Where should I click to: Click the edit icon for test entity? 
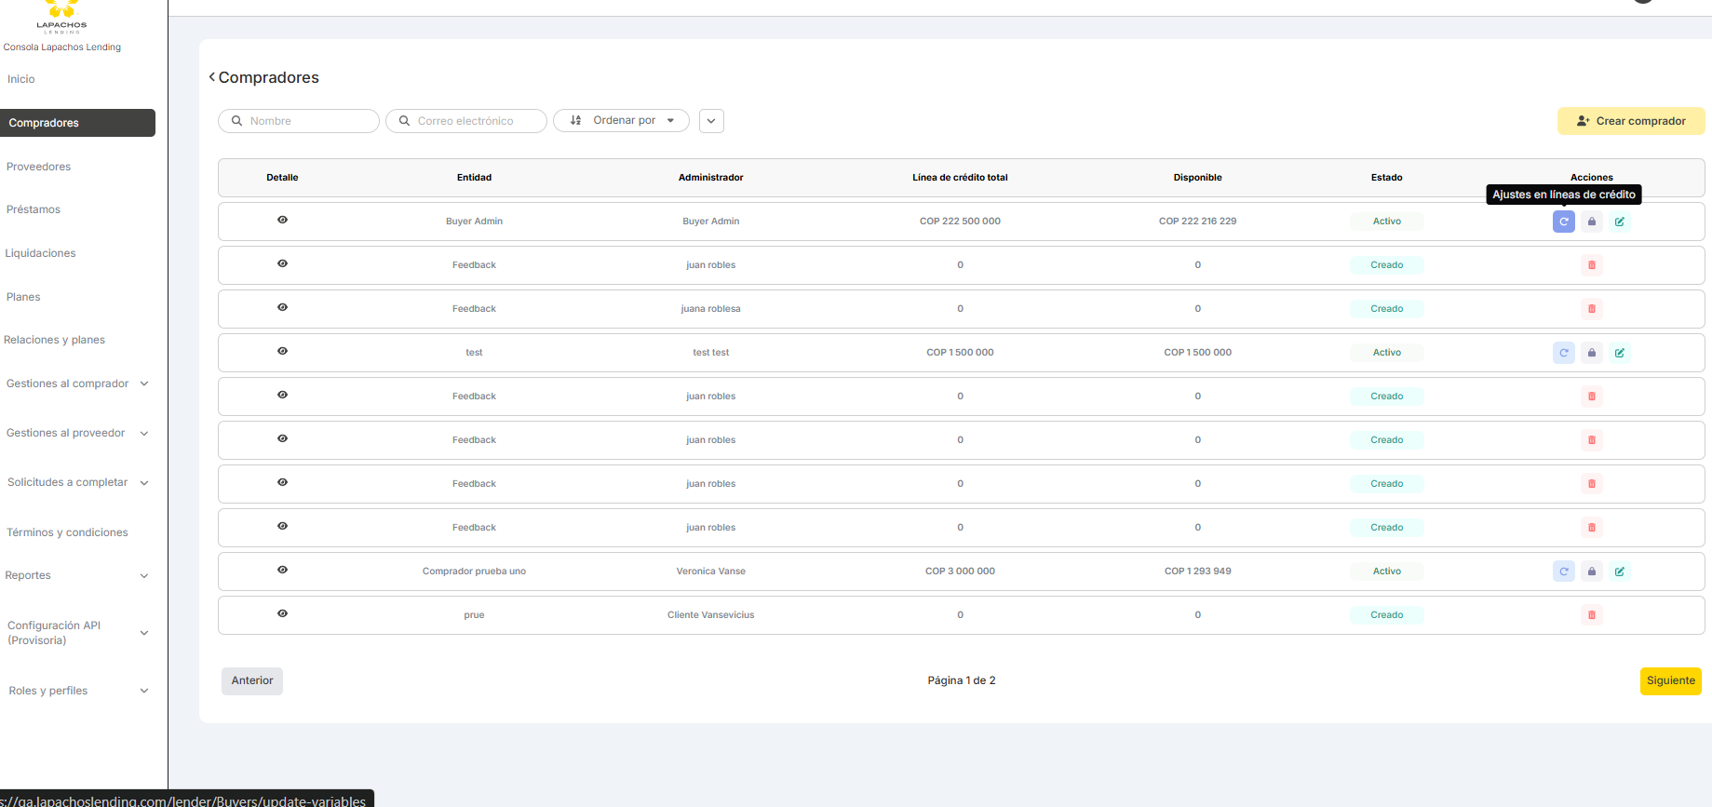[x=1619, y=353]
